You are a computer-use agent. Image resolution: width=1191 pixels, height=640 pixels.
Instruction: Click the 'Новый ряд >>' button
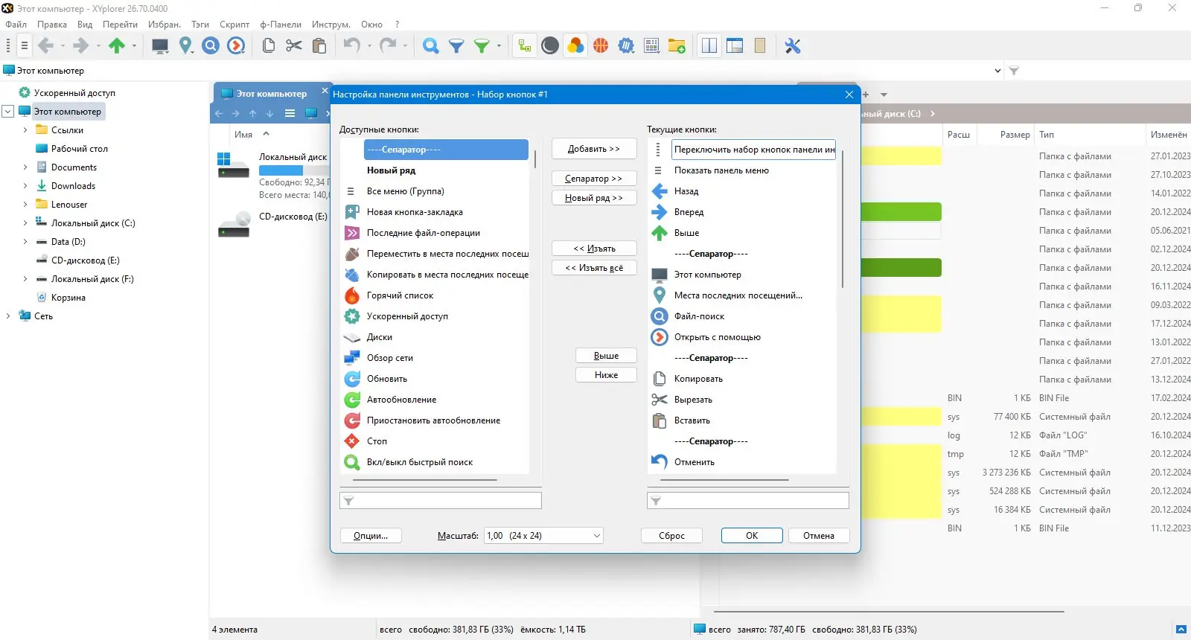[594, 198]
